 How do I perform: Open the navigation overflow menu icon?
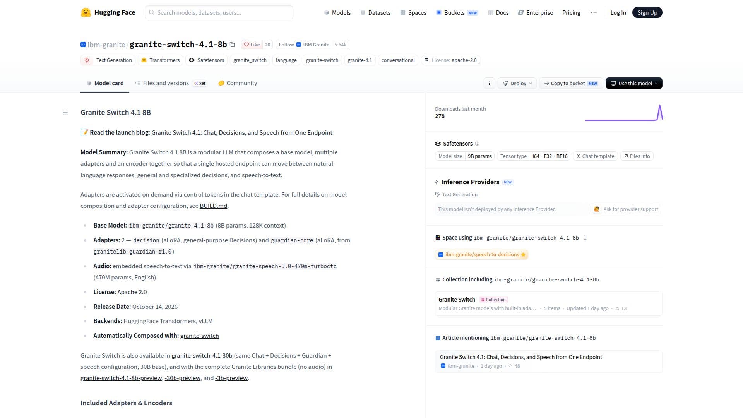coord(593,12)
